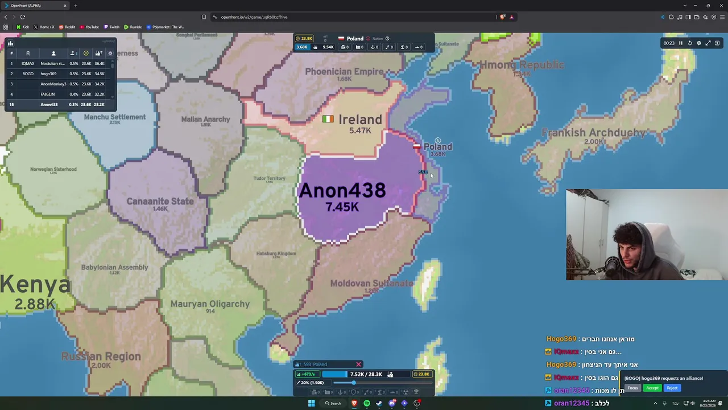The width and height of the screenshot is (728, 410).
Task: Click player gold display 23.8K
Action: 421,374
